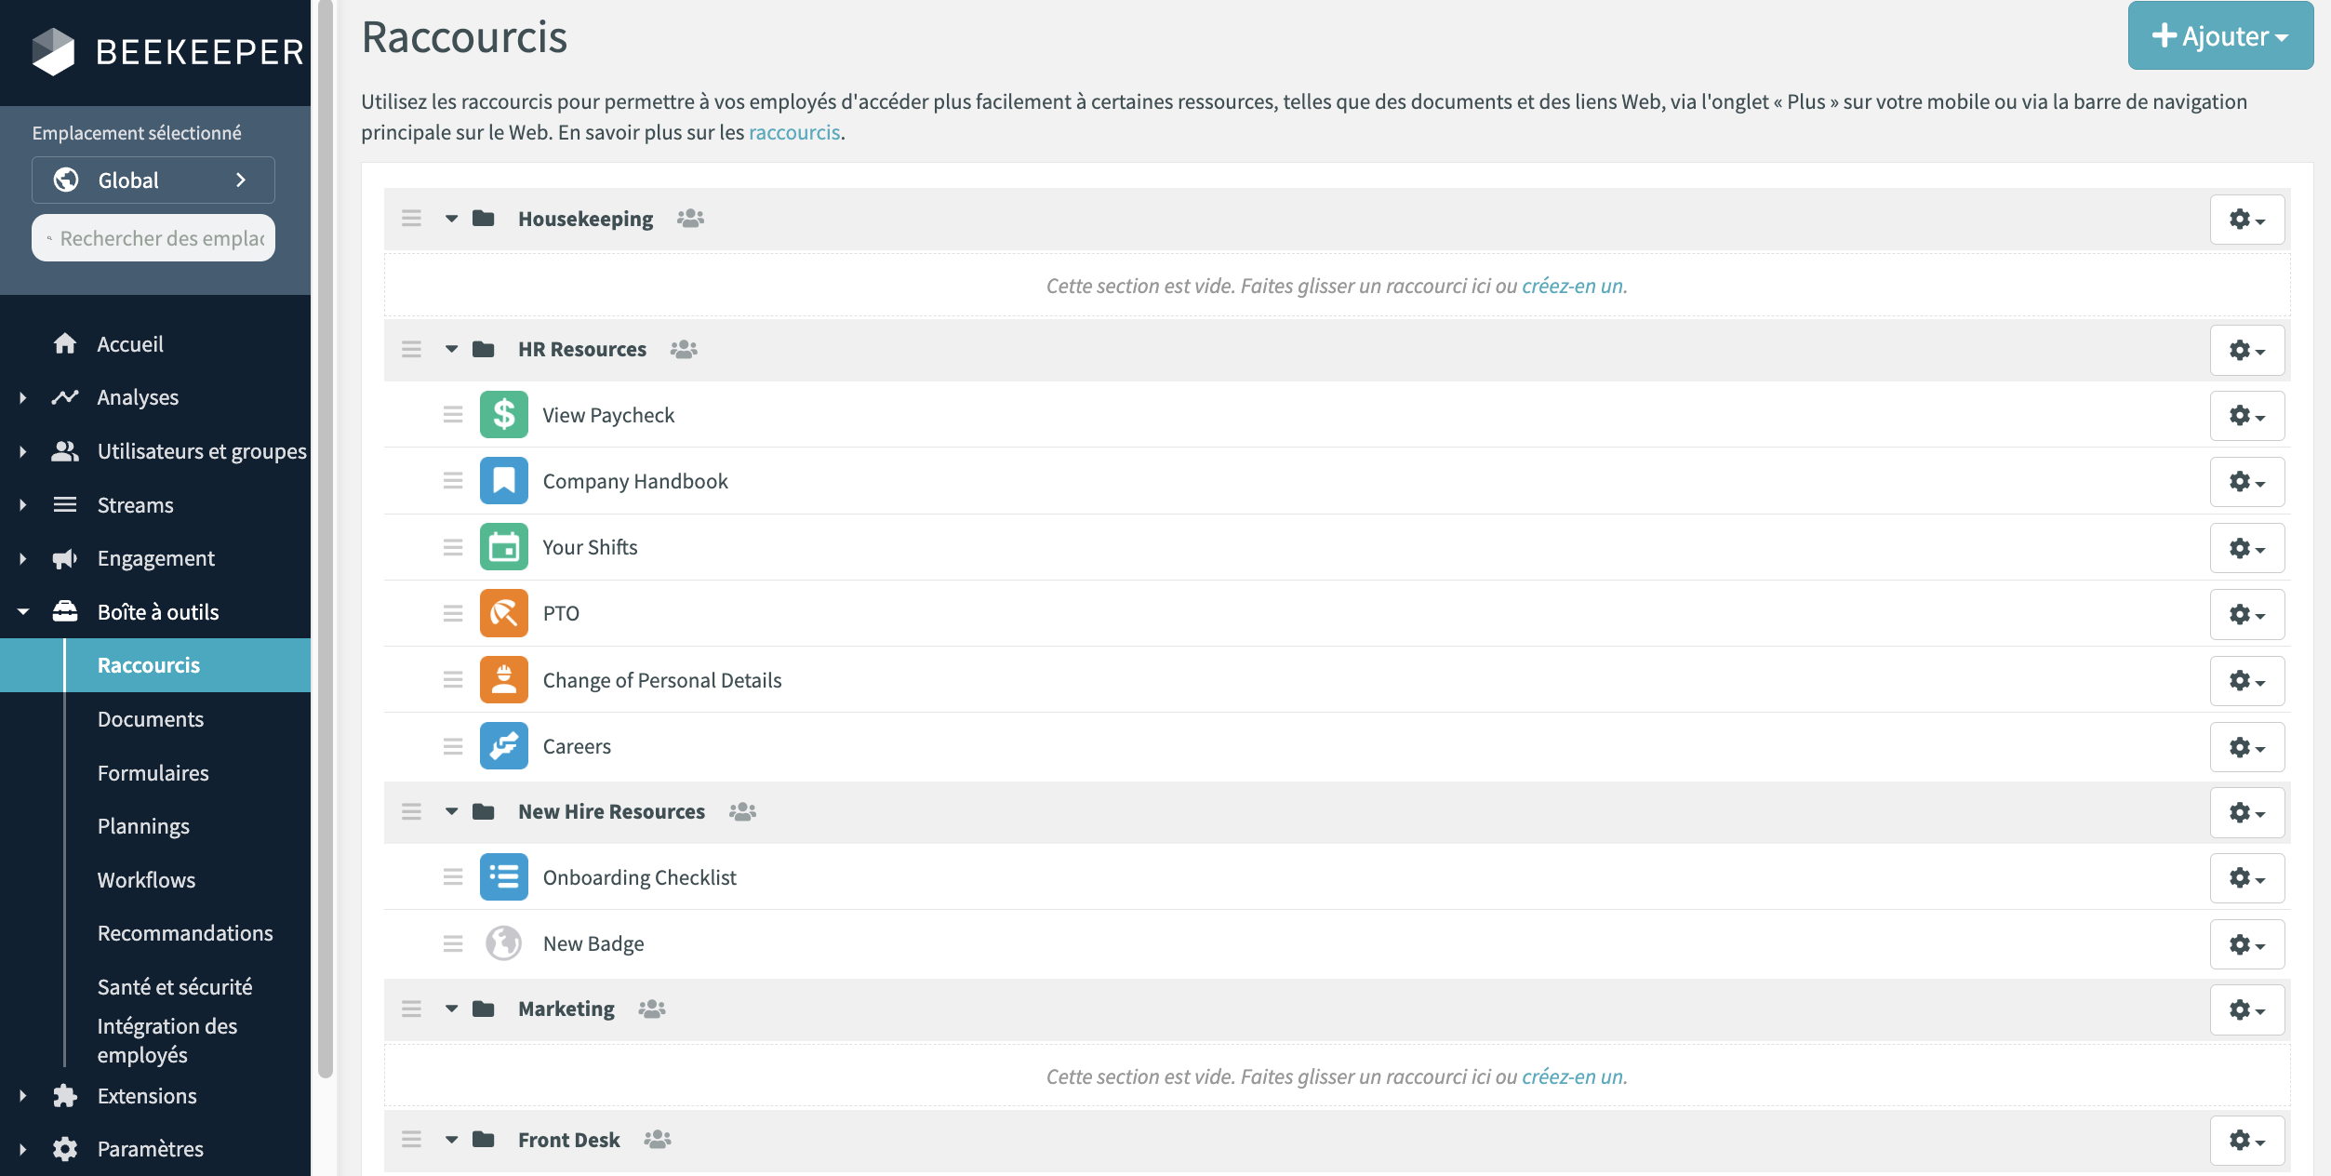Open gear menu for Housekeeping section
The image size is (2331, 1176).
pos(2247,220)
